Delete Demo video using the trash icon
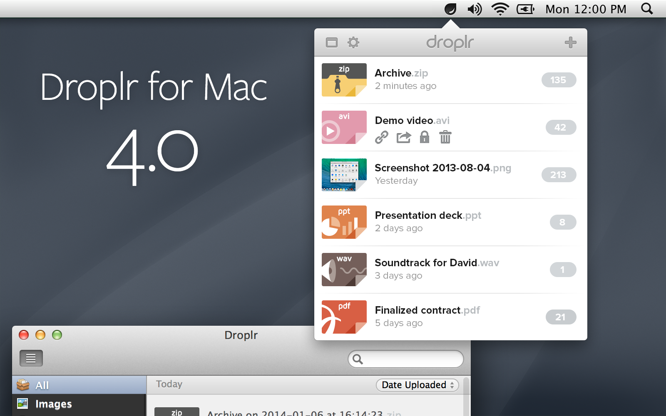 point(445,137)
